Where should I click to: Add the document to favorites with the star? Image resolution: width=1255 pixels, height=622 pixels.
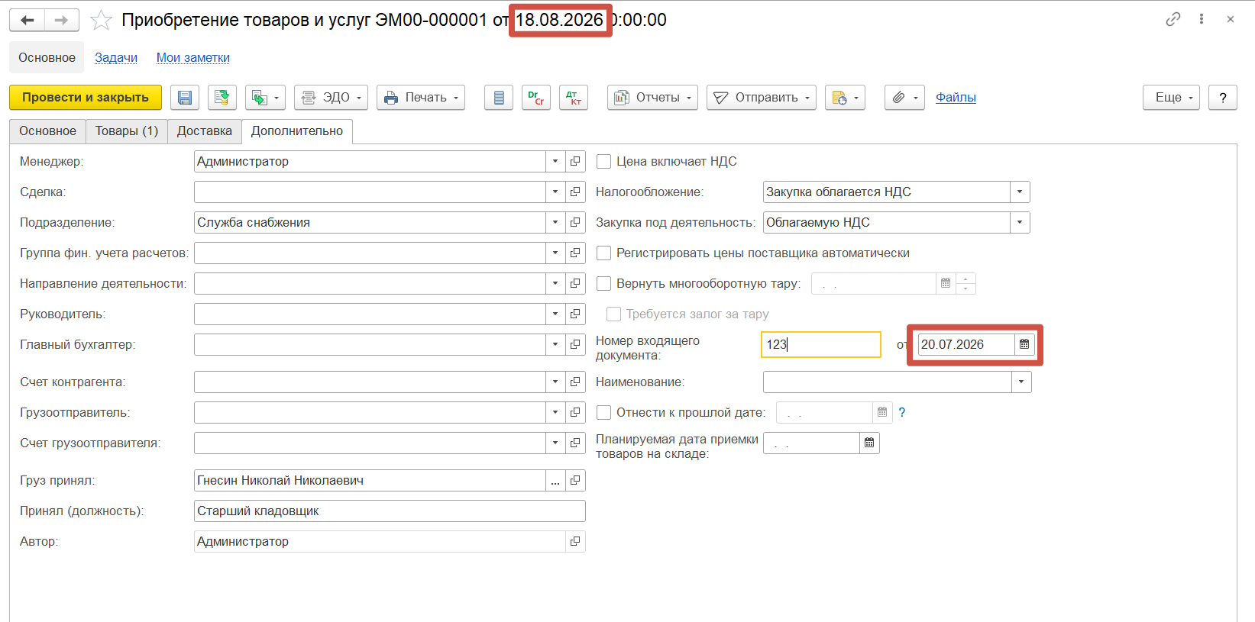click(x=101, y=20)
